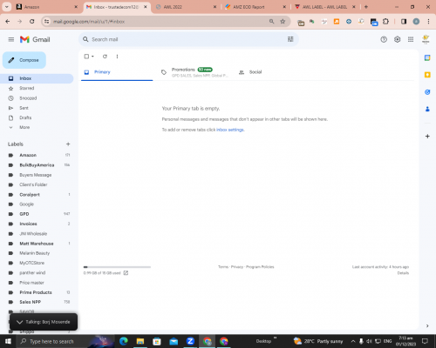Open Gmail Settings gear
The height and width of the screenshot is (348, 436).
pyautogui.click(x=397, y=39)
